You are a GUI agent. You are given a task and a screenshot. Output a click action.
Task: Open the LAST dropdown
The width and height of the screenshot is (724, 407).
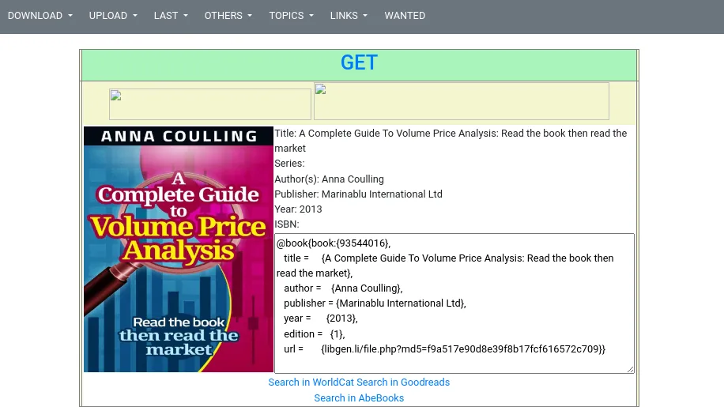171,16
